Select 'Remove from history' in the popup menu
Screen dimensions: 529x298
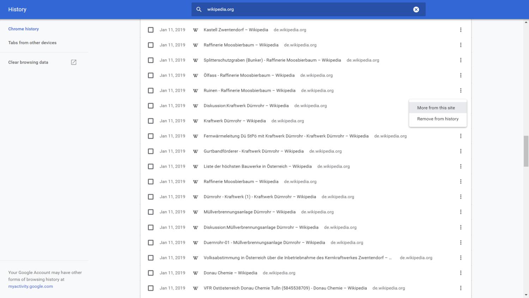click(438, 119)
